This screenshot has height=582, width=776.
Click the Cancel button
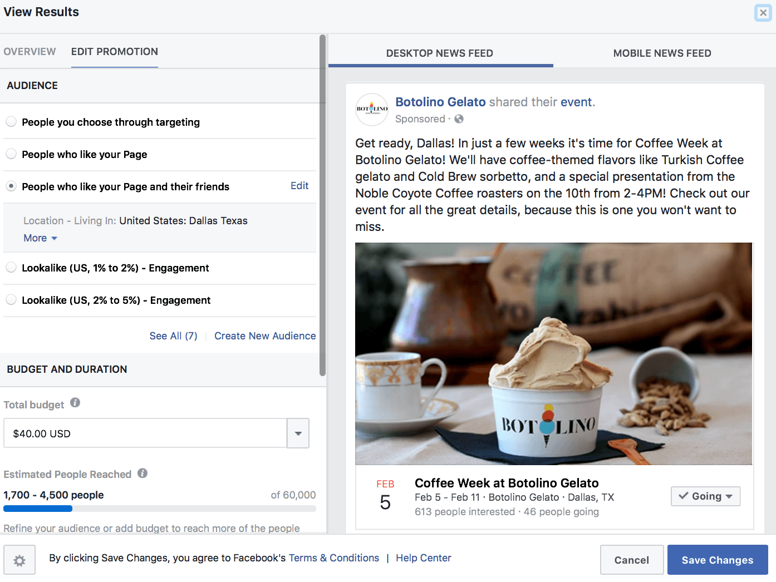[632, 560]
